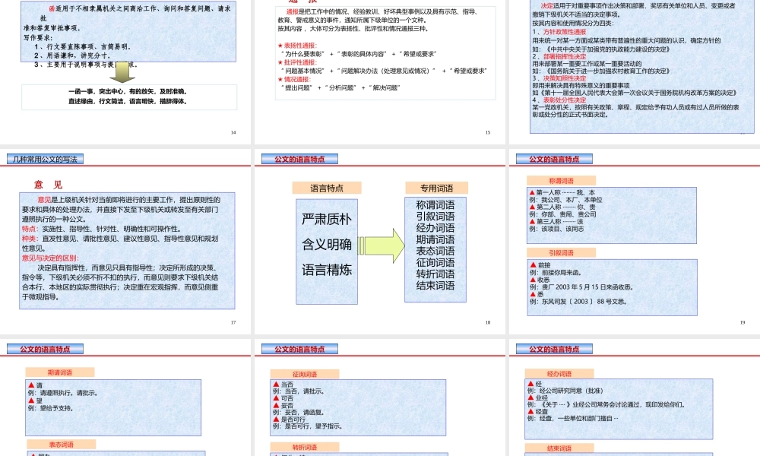Click the orange 转折词语 label at bottom
The image size is (760, 456).
coord(305,448)
